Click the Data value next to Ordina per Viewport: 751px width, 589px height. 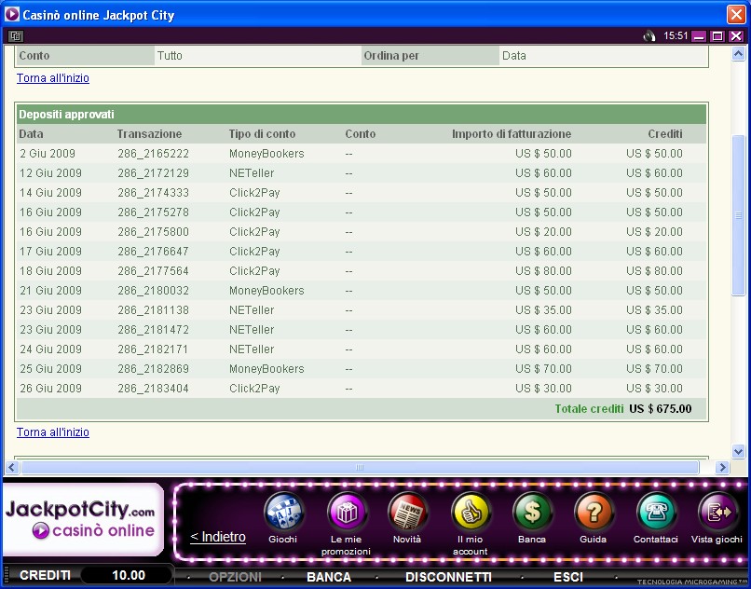pyautogui.click(x=514, y=56)
